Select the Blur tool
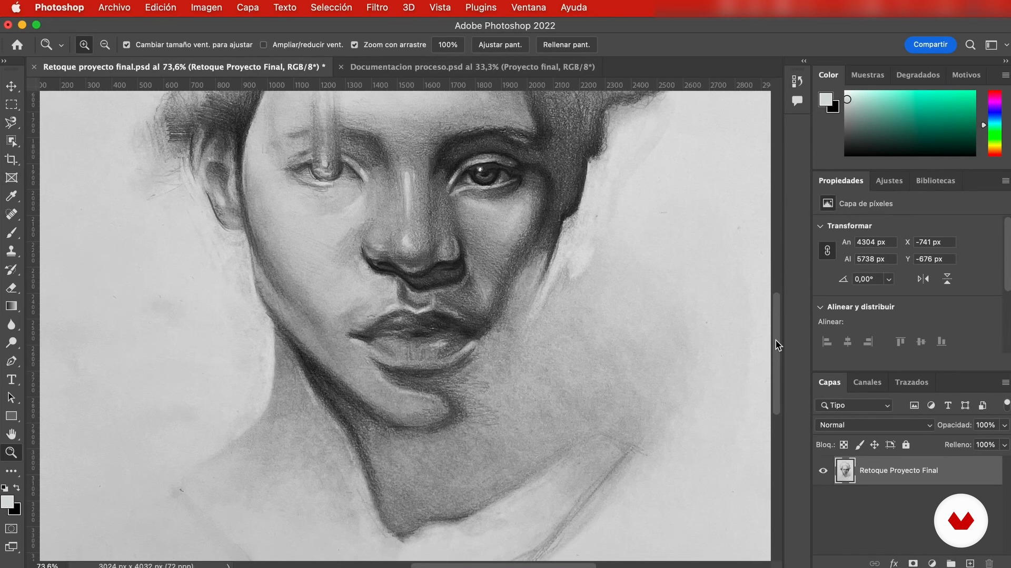 pos(11,324)
